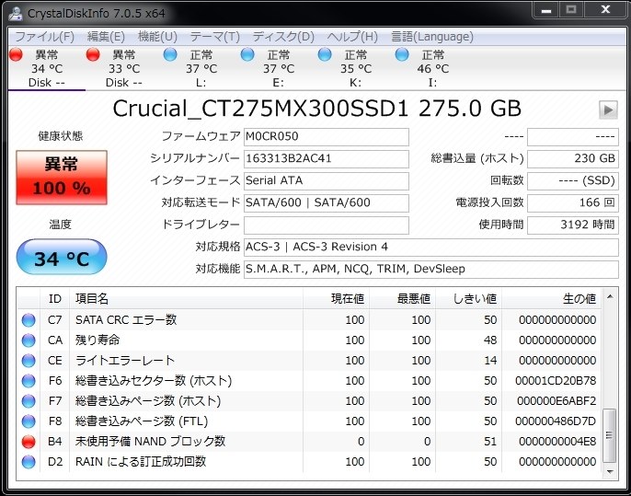Open the ファイル(F) menu

pos(44,37)
